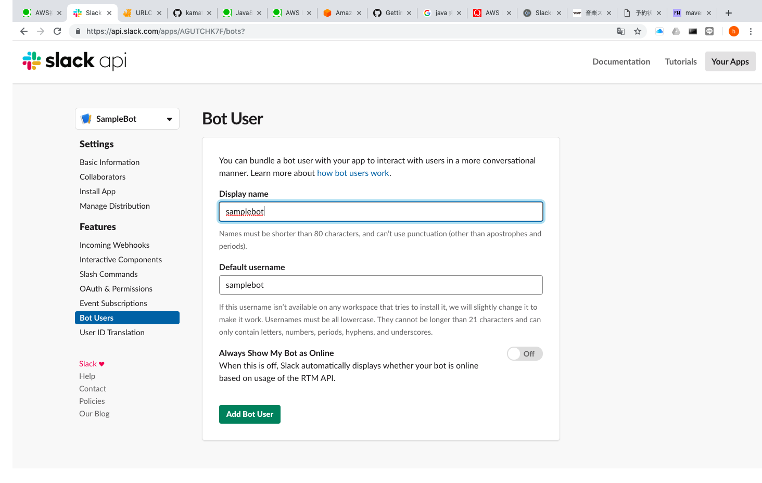762x483 pixels.
Task: Close the URLC tab
Action: (x=159, y=13)
